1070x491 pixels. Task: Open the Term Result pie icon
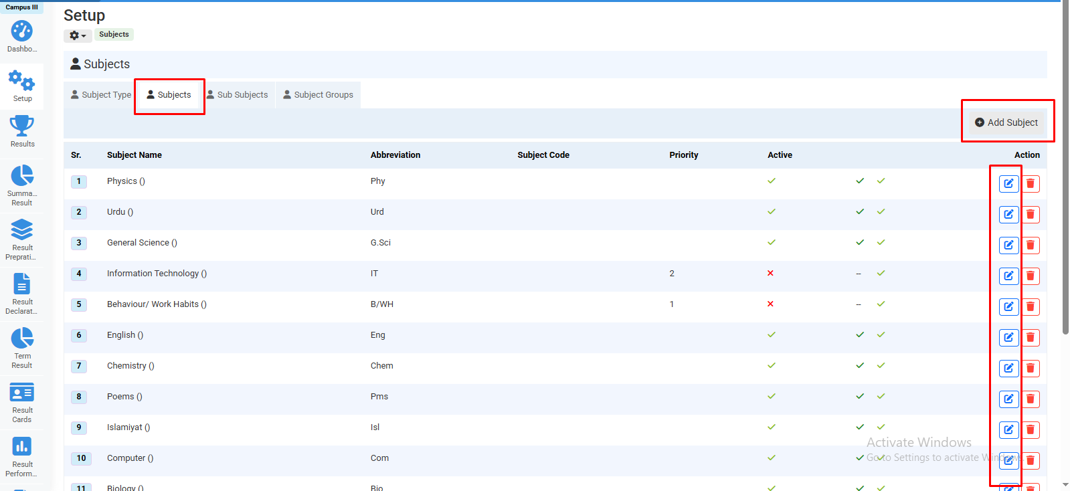[x=22, y=338]
